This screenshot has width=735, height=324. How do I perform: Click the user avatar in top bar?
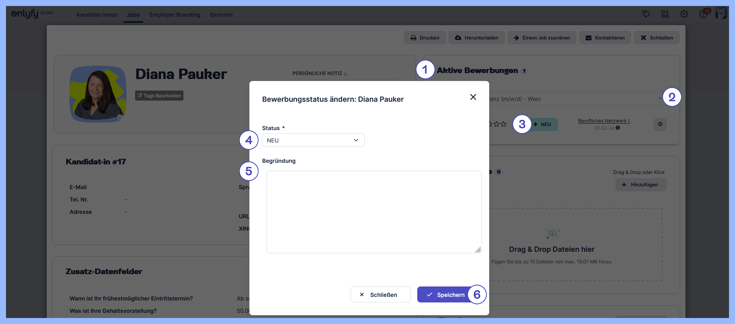pyautogui.click(x=721, y=13)
